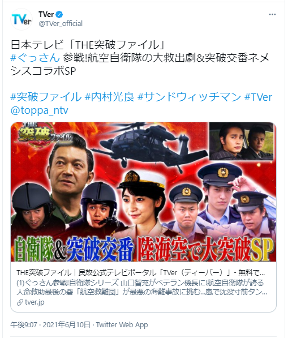This screenshot has height=338, width=288.
Task: Click the blue verified badge next to TVer
Action: coord(59,15)
